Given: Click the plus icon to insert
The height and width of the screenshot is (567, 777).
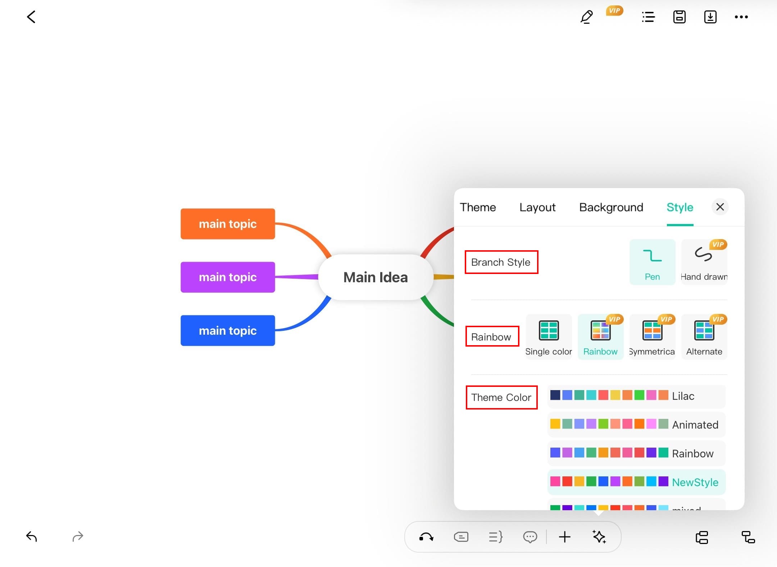Looking at the screenshot, I should [564, 537].
